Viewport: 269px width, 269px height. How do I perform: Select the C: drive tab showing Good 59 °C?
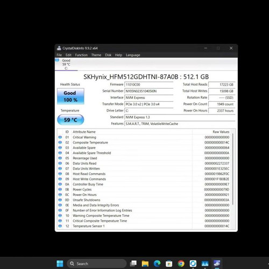pyautogui.click(x=66, y=64)
